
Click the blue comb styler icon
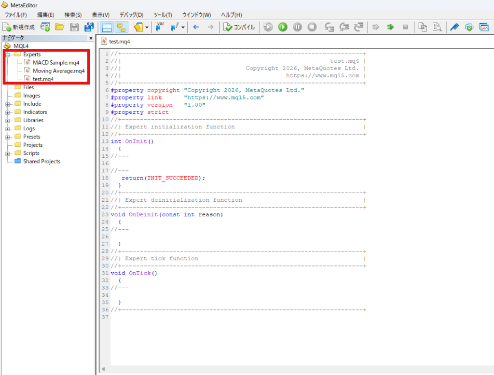click(x=454, y=27)
